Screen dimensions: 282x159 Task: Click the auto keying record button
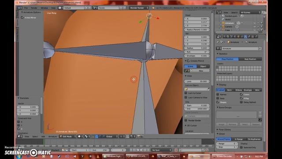tap(176, 150)
